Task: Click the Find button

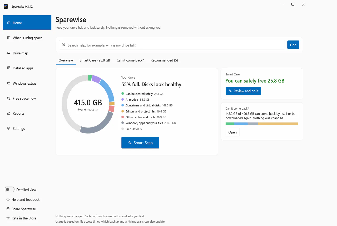Action: coord(293,45)
